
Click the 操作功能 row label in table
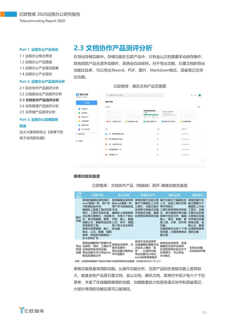78,219
